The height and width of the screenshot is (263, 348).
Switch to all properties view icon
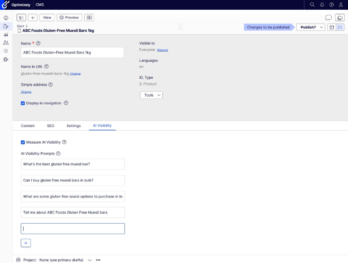point(340,27)
